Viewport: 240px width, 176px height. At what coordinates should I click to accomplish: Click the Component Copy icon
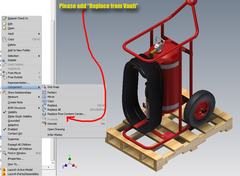click(x=44, y=101)
